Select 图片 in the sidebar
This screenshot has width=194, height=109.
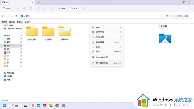[11, 46]
